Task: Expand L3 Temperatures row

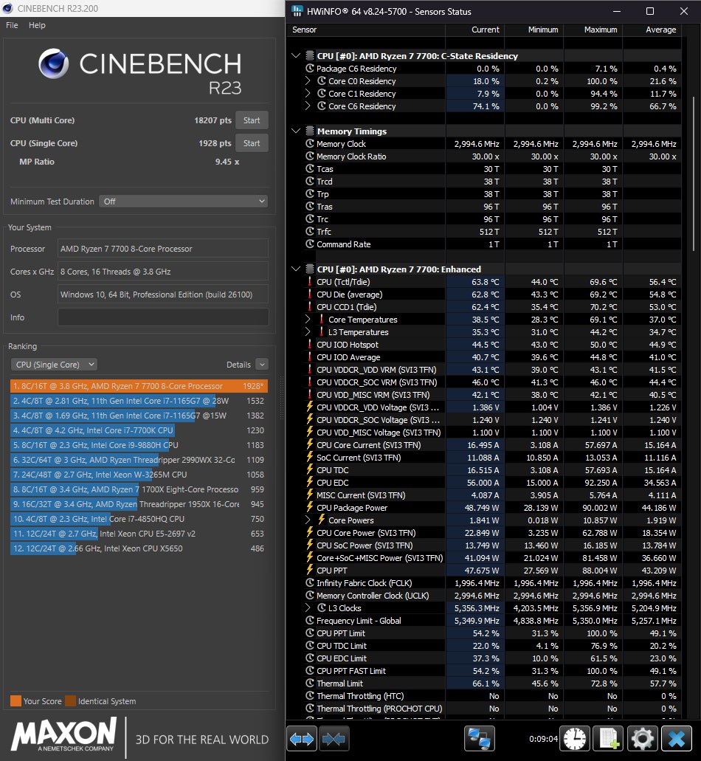Action: (x=308, y=332)
